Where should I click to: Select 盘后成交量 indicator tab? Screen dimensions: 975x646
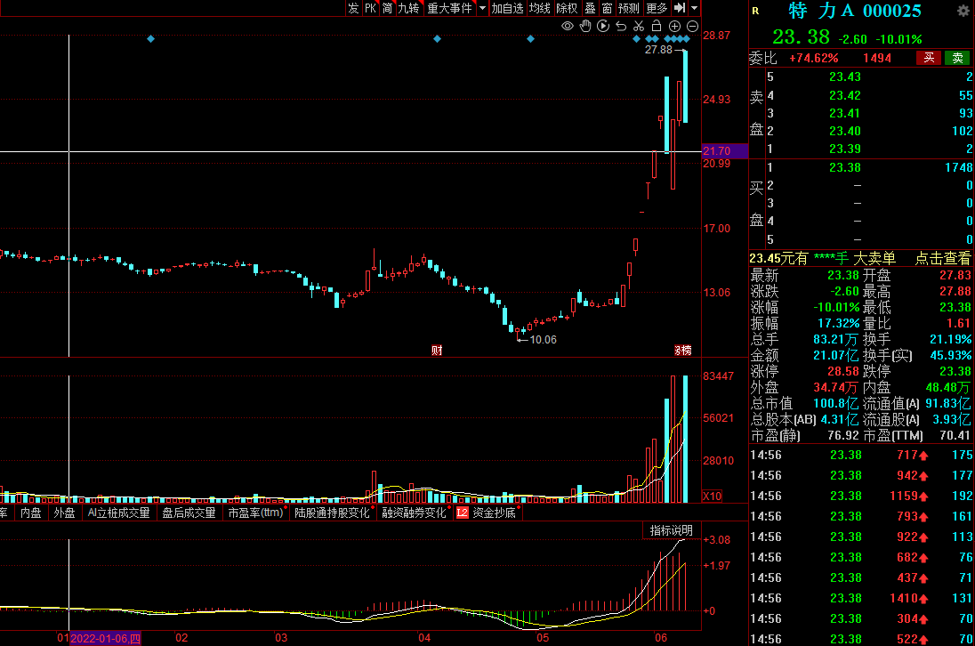point(189,513)
